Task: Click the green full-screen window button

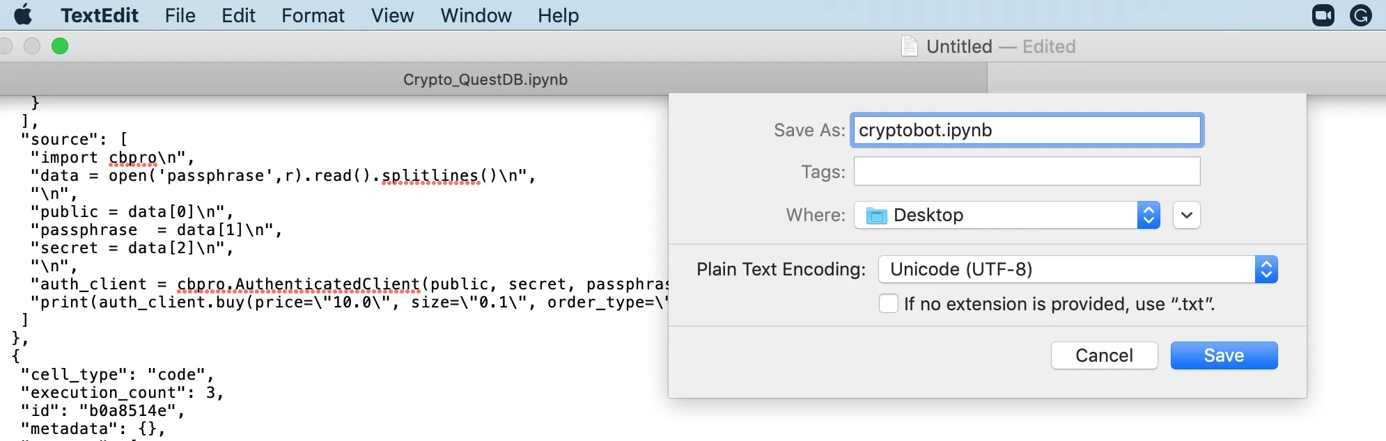Action: tap(60, 46)
